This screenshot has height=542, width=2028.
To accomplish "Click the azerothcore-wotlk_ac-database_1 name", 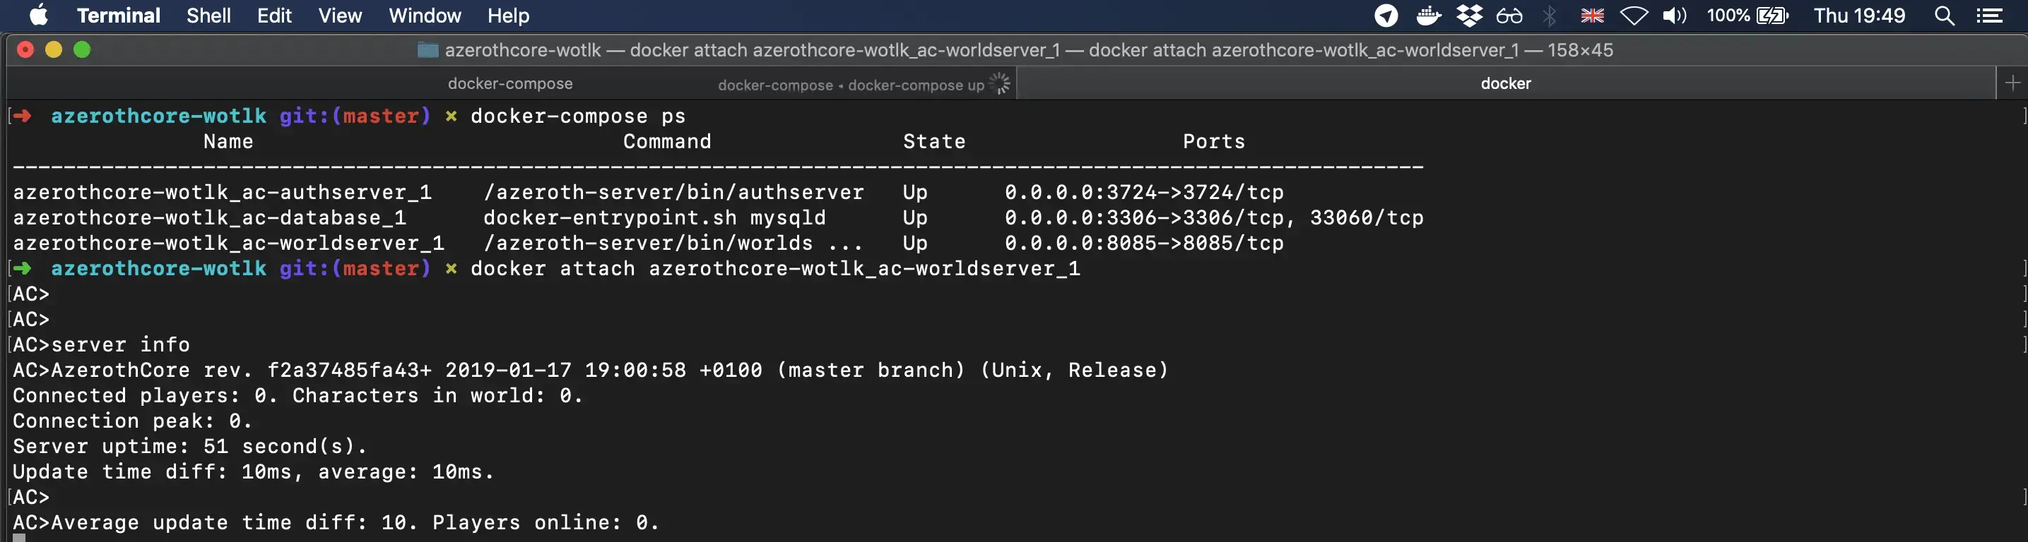I will pos(209,218).
